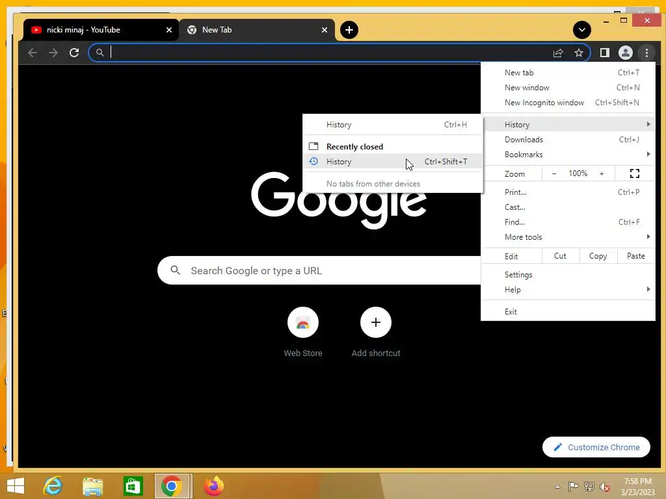
Task: Open Settings from the menu
Action: pyautogui.click(x=568, y=275)
